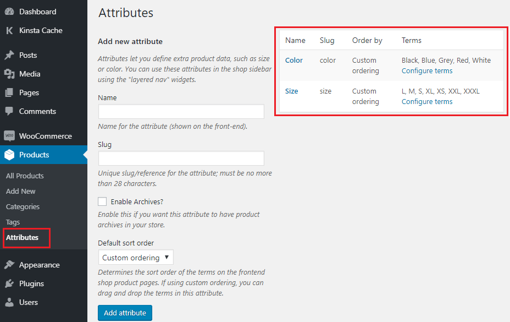Click the Kinsta Cache K icon
Image resolution: width=510 pixels, height=322 pixels.
pyautogui.click(x=9, y=31)
